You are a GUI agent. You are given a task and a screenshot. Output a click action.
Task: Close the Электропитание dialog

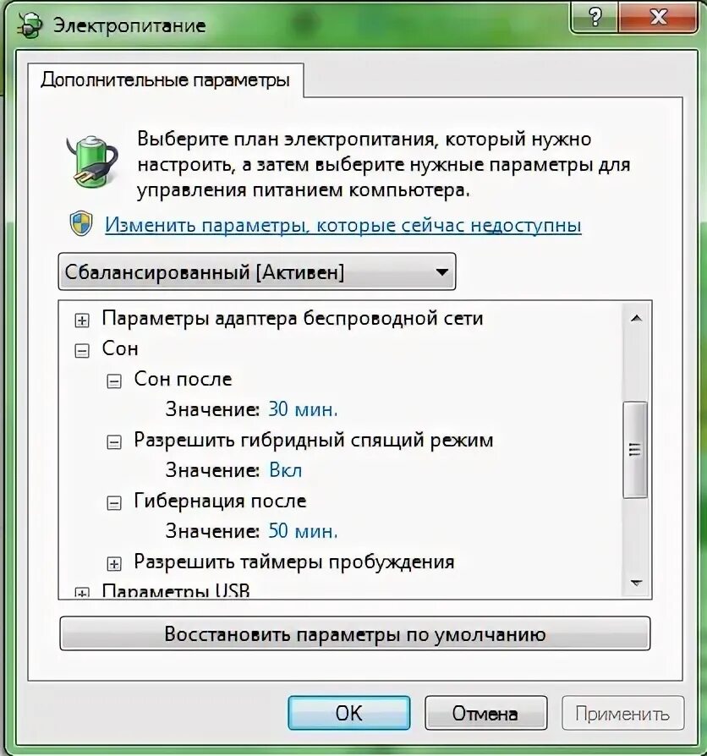pyautogui.click(x=658, y=18)
